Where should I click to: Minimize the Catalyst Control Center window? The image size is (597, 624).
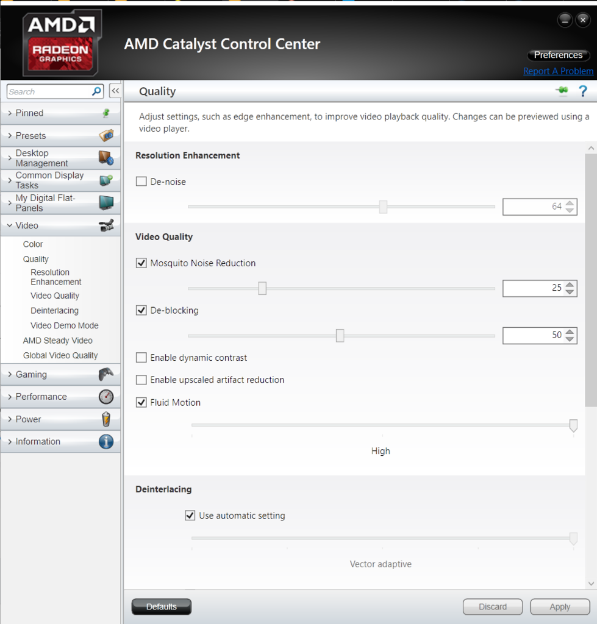(x=565, y=20)
